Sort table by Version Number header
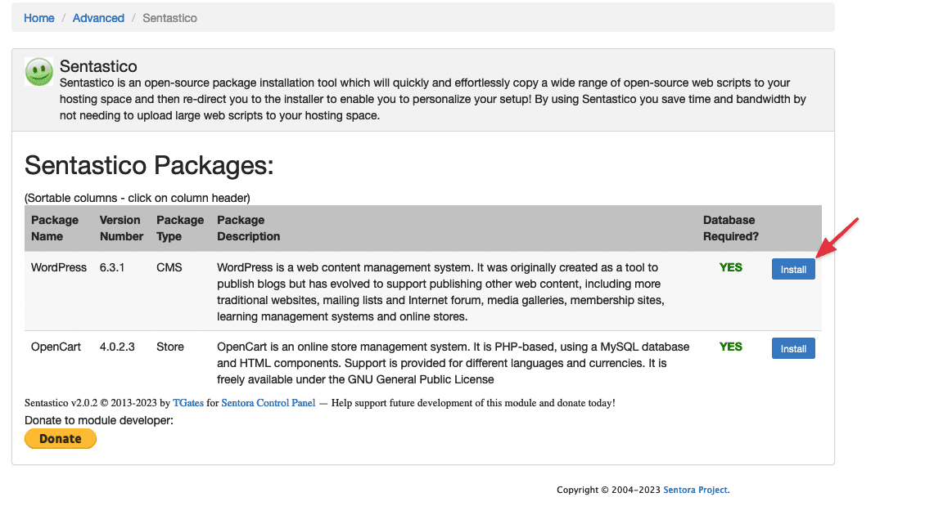The width and height of the screenshot is (925, 515). pyautogui.click(x=121, y=228)
